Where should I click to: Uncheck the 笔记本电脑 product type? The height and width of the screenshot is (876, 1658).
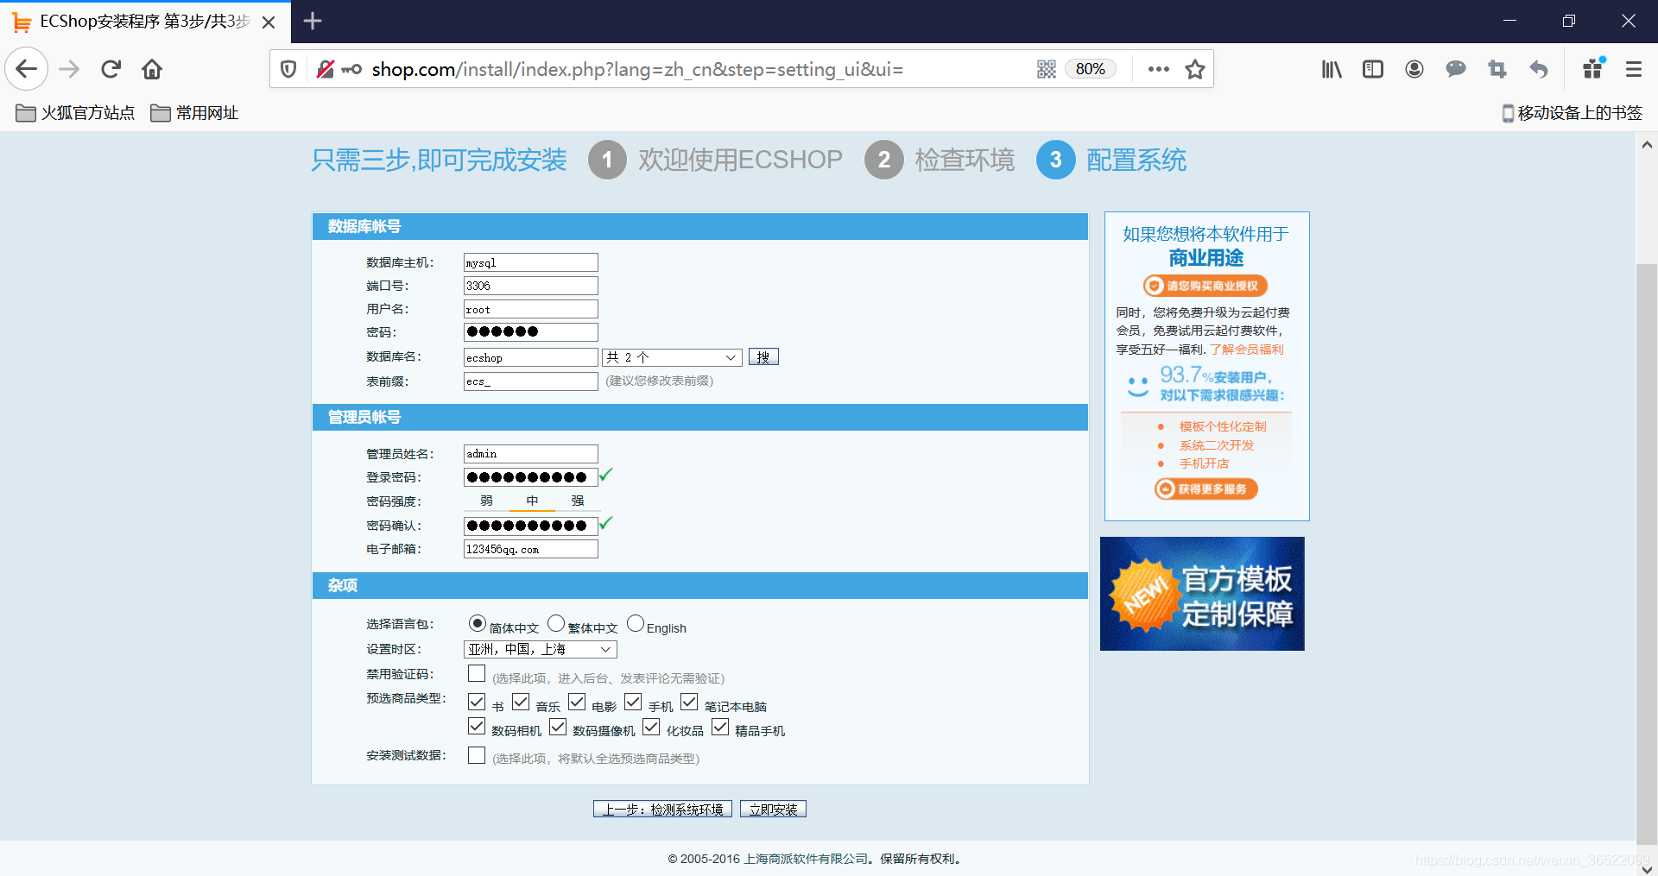click(689, 702)
